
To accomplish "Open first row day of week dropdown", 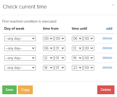I will pos(20,38).
